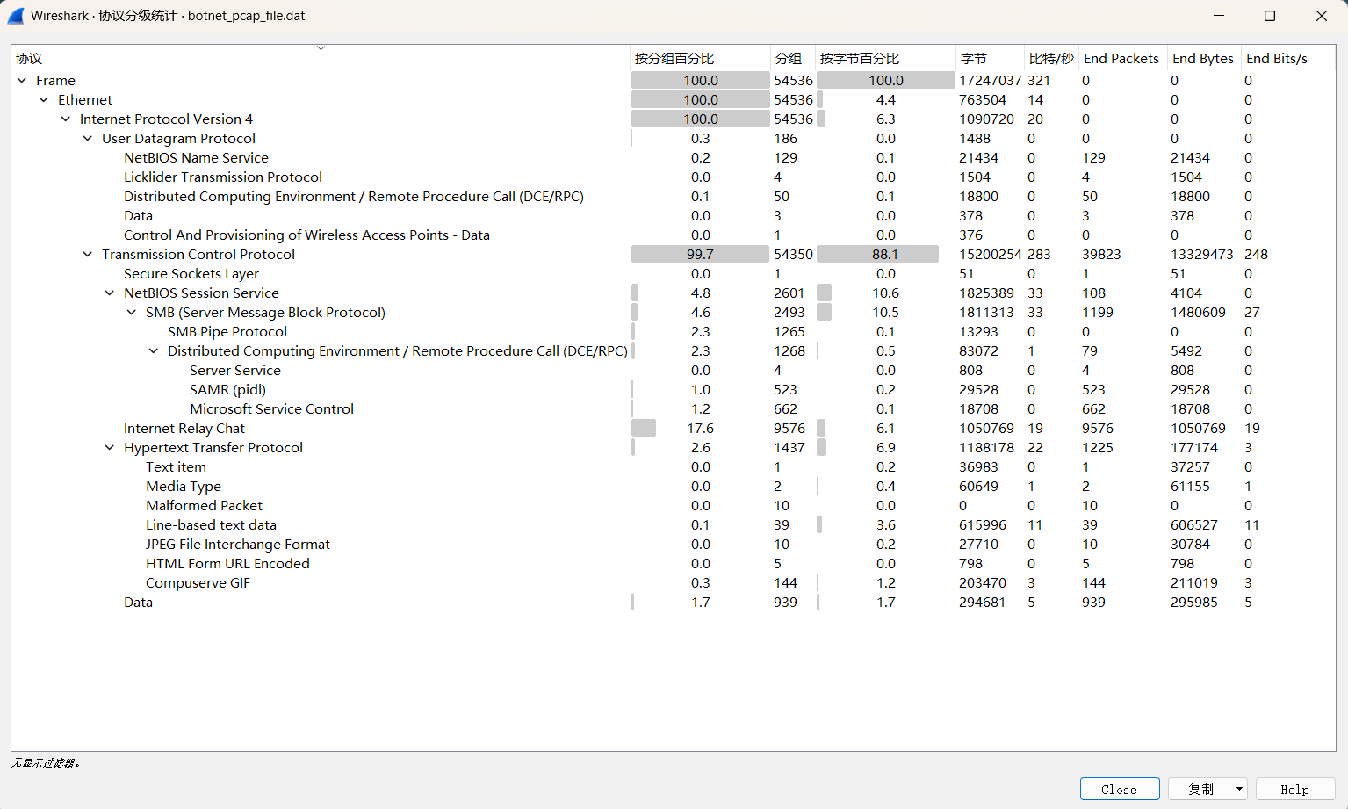Select Server Service row
Image resolution: width=1348 pixels, height=809 pixels.
(674, 371)
